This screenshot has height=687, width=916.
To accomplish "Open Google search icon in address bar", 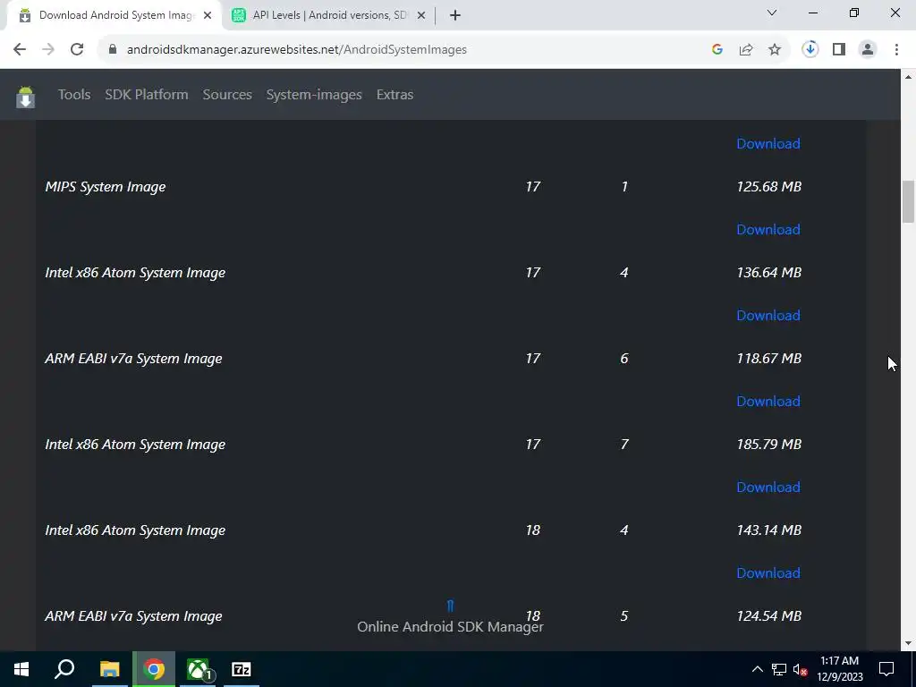I will click(x=717, y=50).
